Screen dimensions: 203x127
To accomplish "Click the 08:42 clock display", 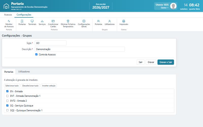I will 194,5.
